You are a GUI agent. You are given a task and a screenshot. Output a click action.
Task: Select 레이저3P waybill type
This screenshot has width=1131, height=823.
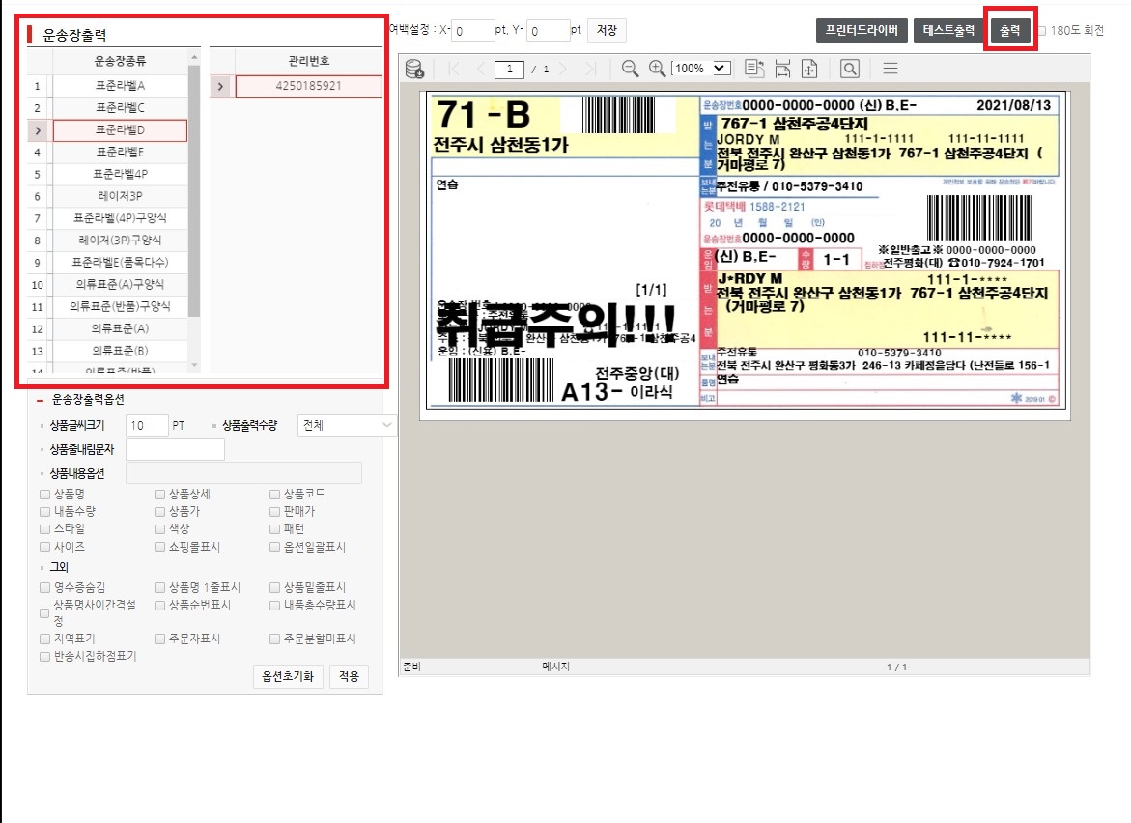[x=120, y=196]
